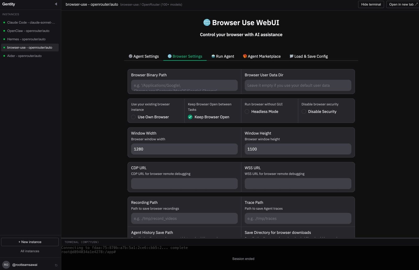
Task: Click the globe icon beside Browser Use WebUI
Action: pyautogui.click(x=207, y=22)
